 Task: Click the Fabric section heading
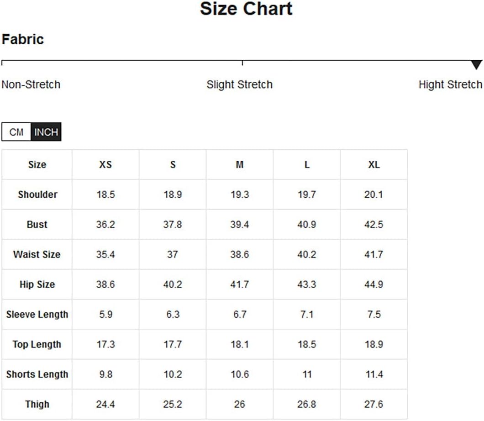[x=23, y=39]
